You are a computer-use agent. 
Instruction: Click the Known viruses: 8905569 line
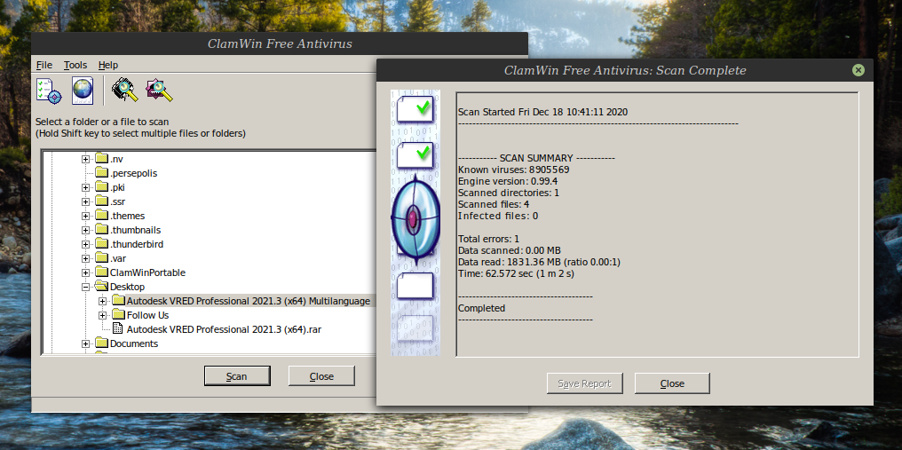point(514,170)
